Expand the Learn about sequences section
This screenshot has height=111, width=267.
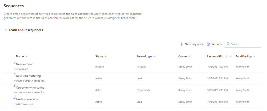pos(6,30)
